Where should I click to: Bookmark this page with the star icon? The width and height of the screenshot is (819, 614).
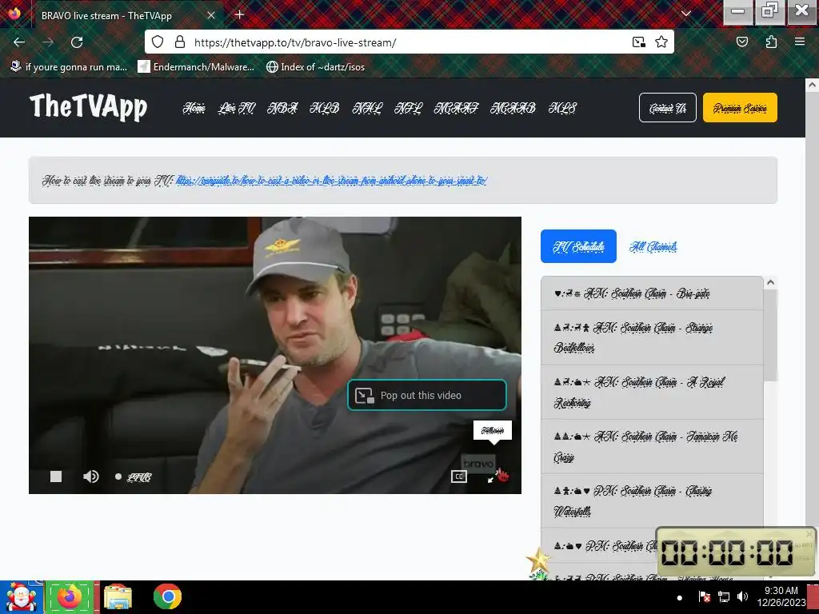(x=661, y=42)
